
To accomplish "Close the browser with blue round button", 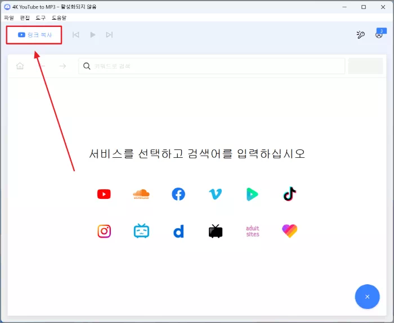I will pyautogui.click(x=367, y=297).
